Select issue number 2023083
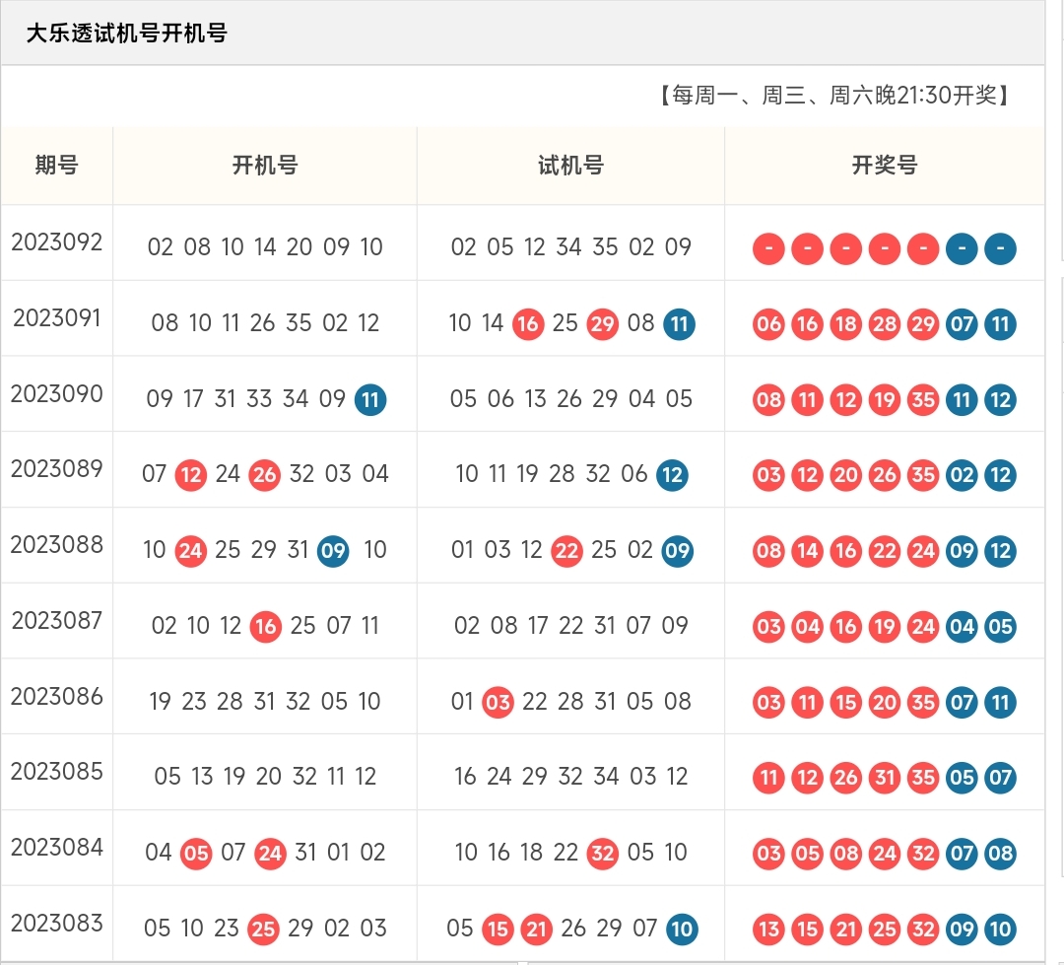1064x965 pixels. (57, 924)
